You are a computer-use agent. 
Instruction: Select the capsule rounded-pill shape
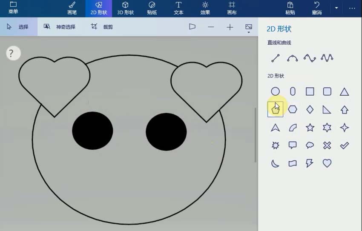click(293, 91)
